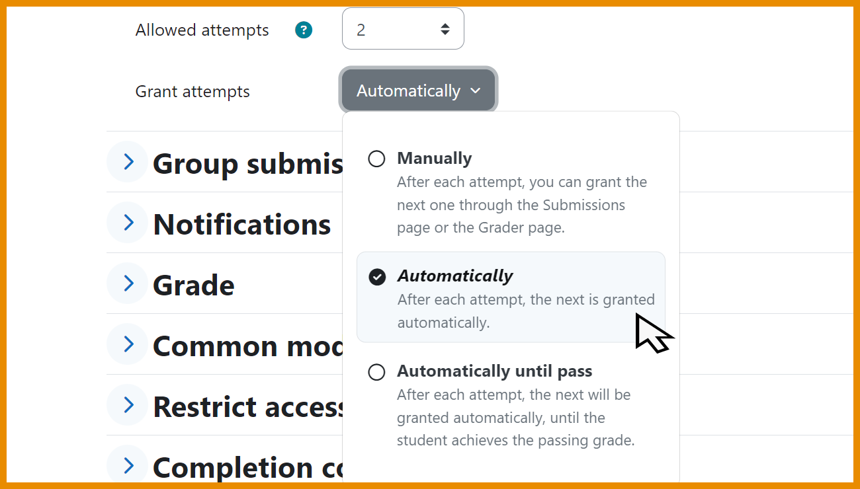Open the Allowed attempts select box
The height and width of the screenshot is (489, 860).
pos(403,28)
